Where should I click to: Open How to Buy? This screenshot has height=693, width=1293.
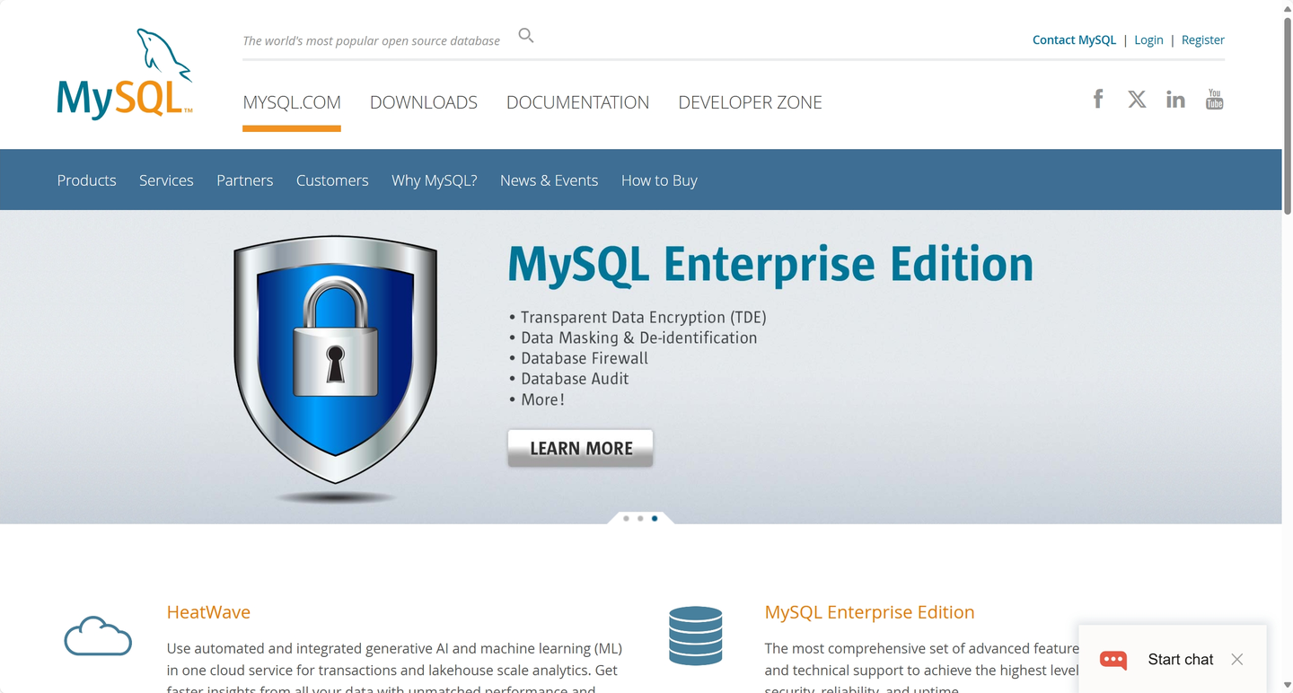click(x=659, y=180)
